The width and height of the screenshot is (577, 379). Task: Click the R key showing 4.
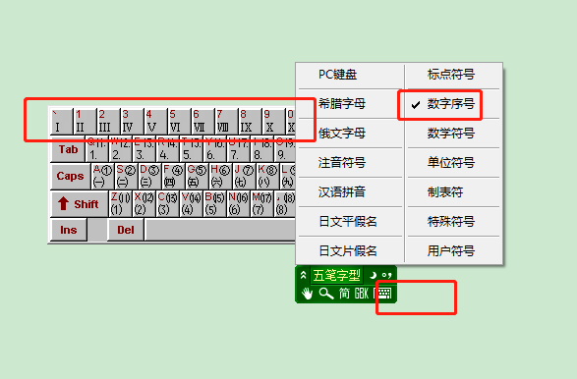tap(168, 149)
